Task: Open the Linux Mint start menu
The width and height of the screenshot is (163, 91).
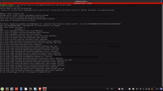Action: click(x=2, y=89)
